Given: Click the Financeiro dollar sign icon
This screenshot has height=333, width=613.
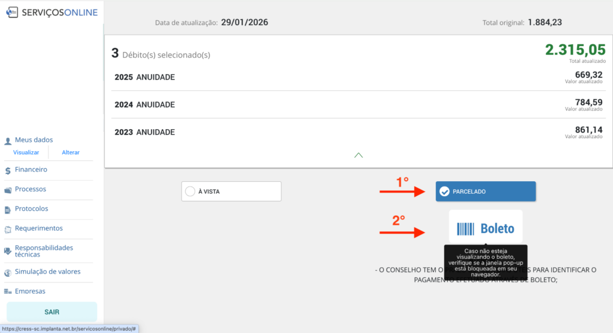Looking at the screenshot, I should click(8, 170).
